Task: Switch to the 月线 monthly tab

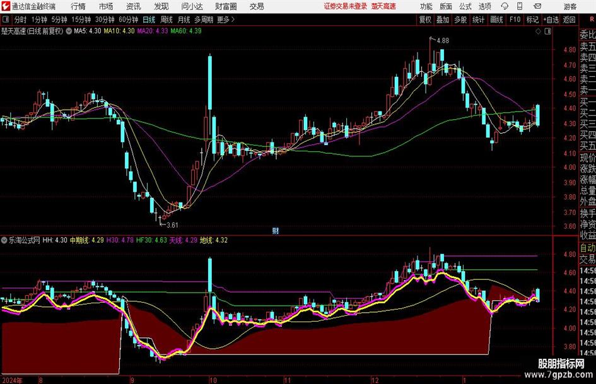Action: click(184, 20)
